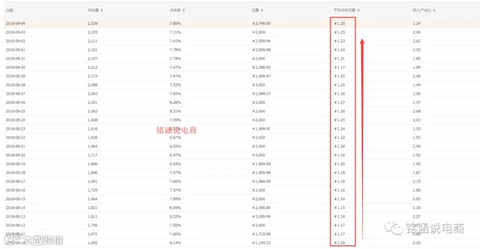Click the 8.59% click-rate cell

pos(175,207)
